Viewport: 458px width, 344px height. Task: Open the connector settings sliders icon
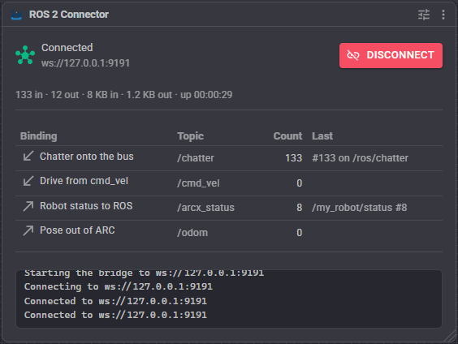pyautogui.click(x=424, y=15)
